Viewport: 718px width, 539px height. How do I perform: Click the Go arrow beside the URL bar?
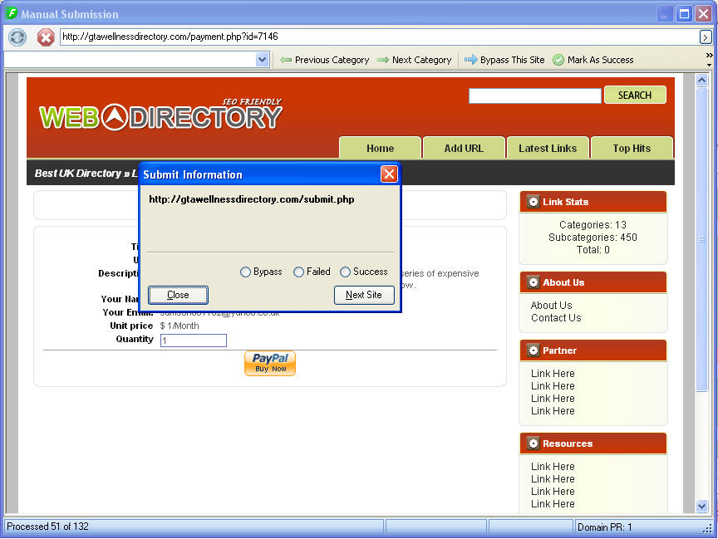706,37
